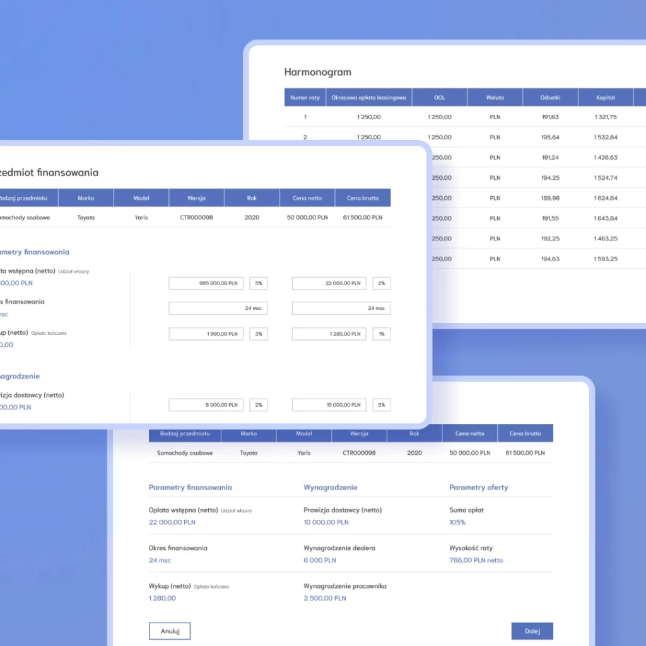Select the 1 321,75 cell in the Kapitał column

point(606,117)
